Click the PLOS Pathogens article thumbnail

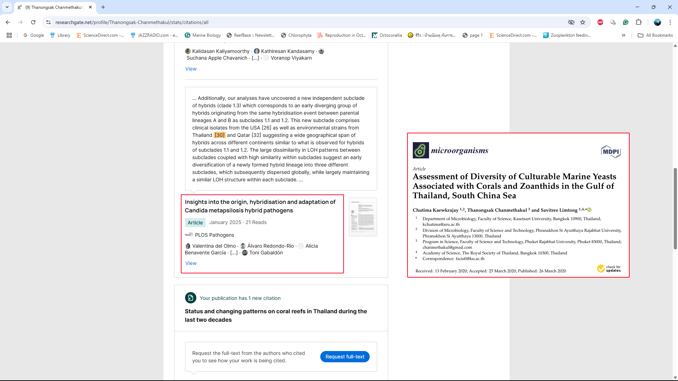coord(363,217)
